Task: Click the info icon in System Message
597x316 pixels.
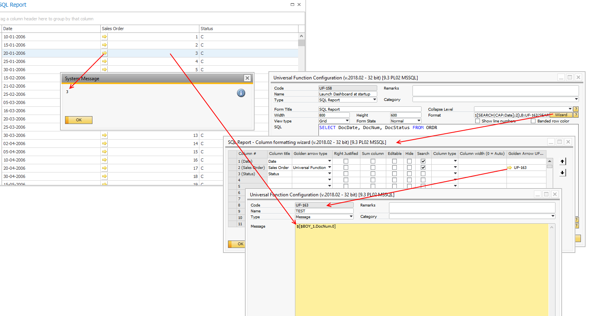Action: [241, 93]
